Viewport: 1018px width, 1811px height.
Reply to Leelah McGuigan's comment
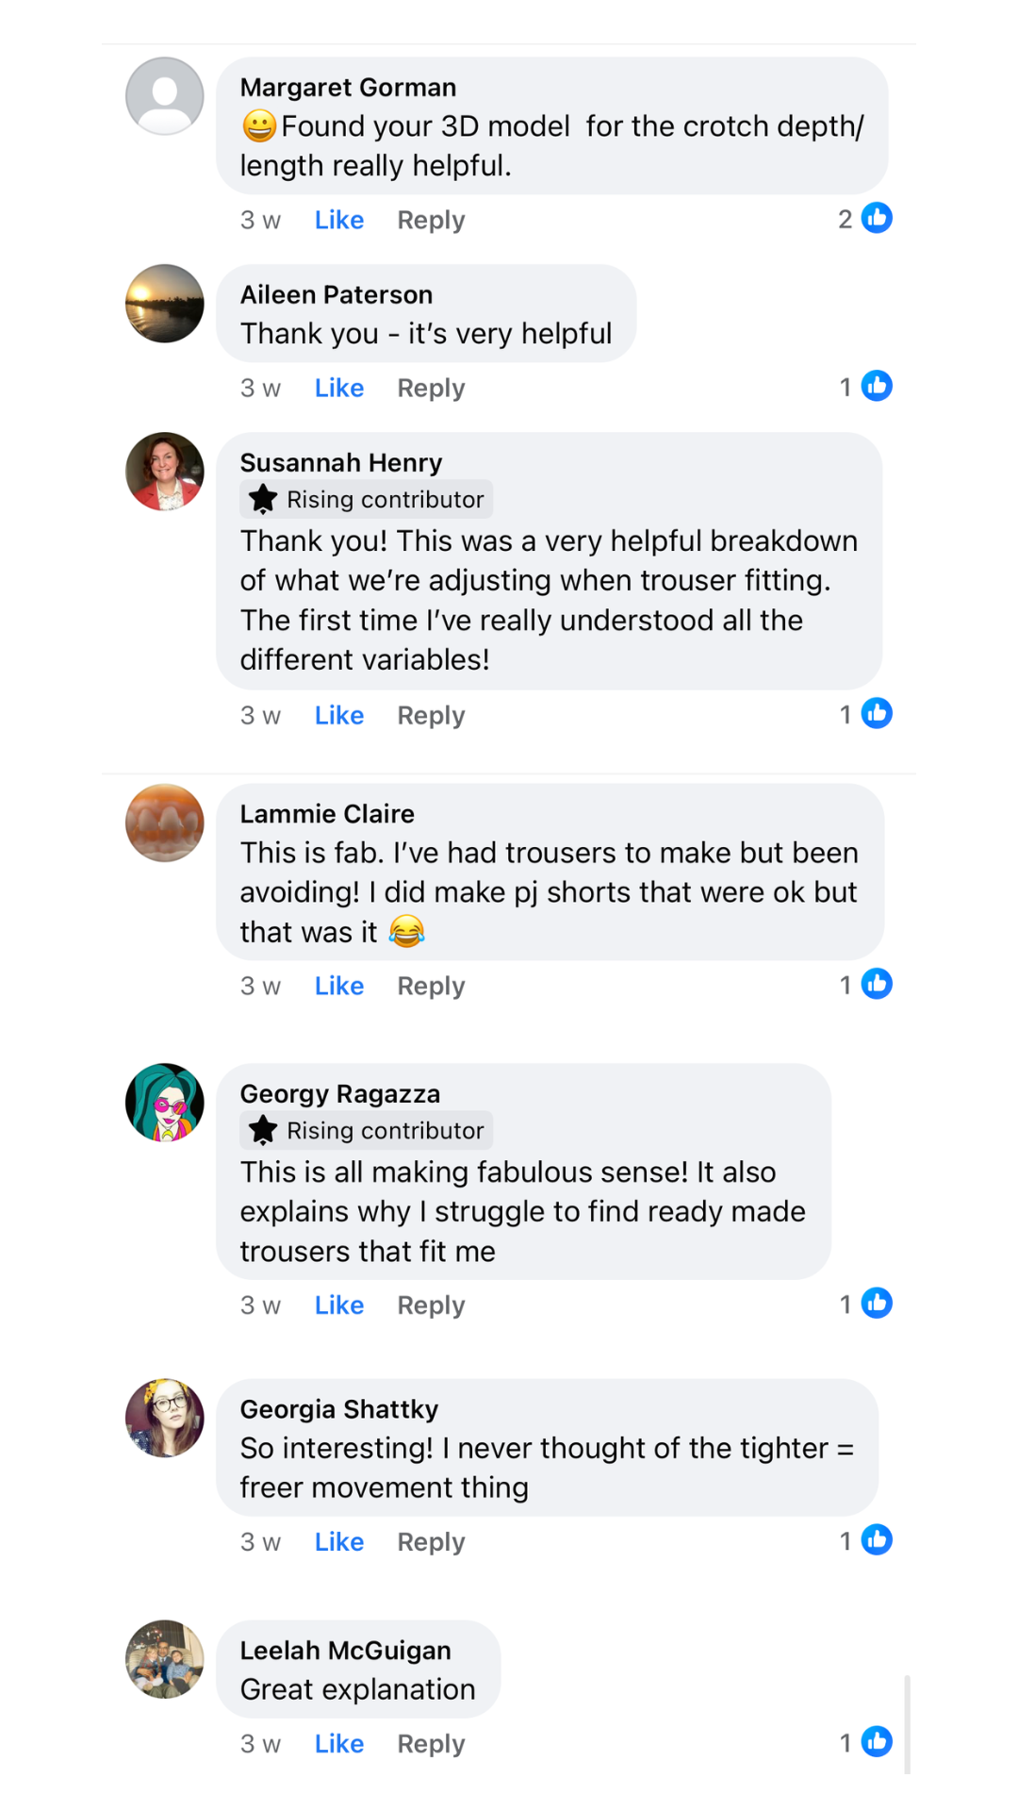tap(431, 1743)
